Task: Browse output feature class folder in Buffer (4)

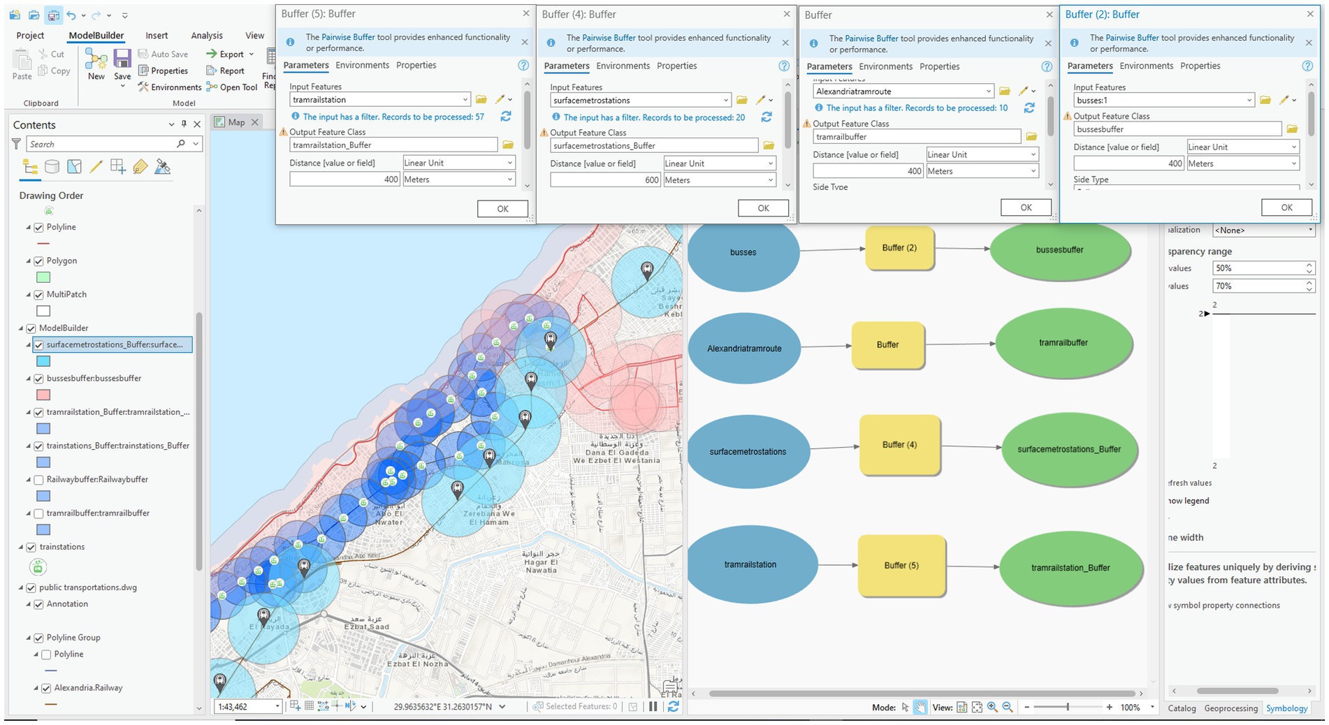Action: pos(769,146)
